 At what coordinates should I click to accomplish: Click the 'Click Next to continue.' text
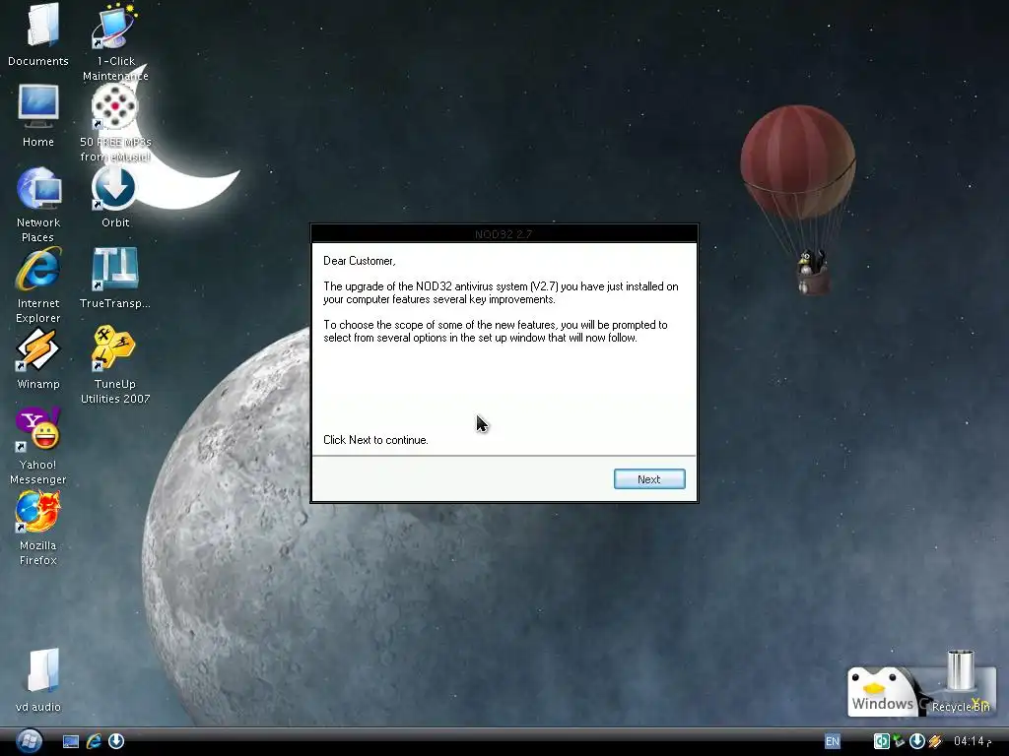[x=375, y=440]
